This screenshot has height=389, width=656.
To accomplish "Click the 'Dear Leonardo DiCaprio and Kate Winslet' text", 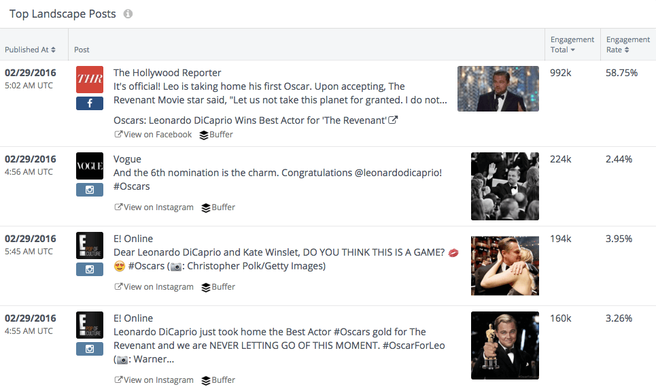I will (286, 259).
